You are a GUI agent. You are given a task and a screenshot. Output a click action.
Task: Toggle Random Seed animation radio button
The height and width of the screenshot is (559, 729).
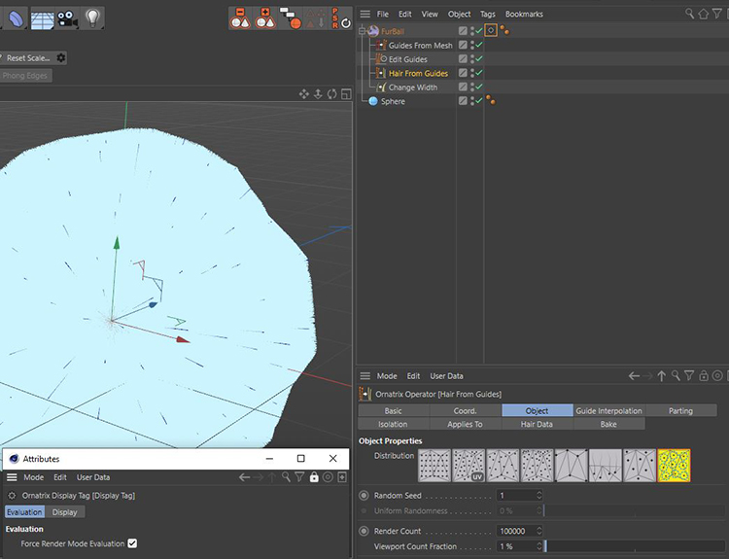364,496
